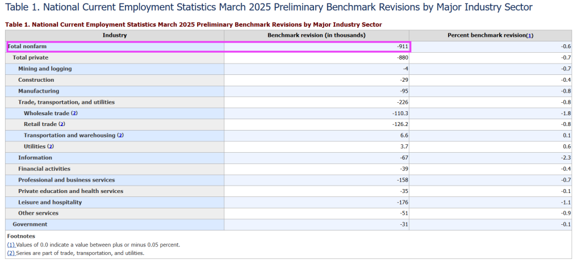Select the dark red bold Table 1 caption

[x=194, y=24]
